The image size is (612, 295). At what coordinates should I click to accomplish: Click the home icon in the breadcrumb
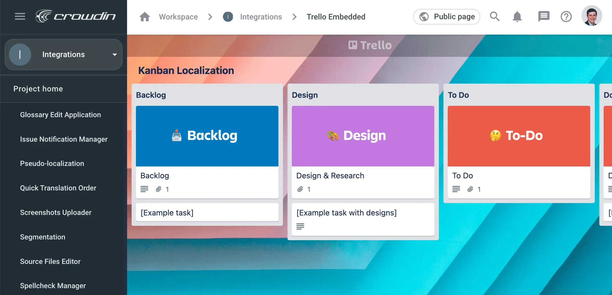point(145,17)
